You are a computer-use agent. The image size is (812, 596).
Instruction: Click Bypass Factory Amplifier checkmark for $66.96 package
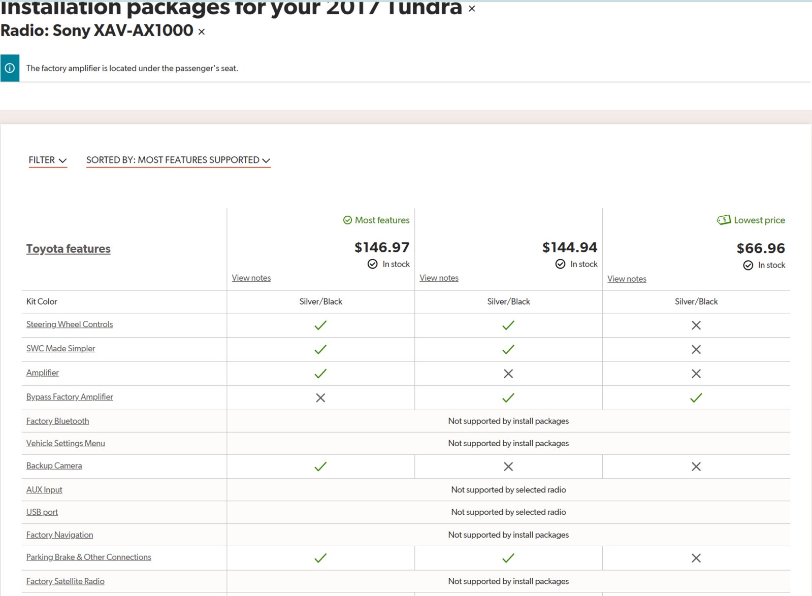[696, 398]
